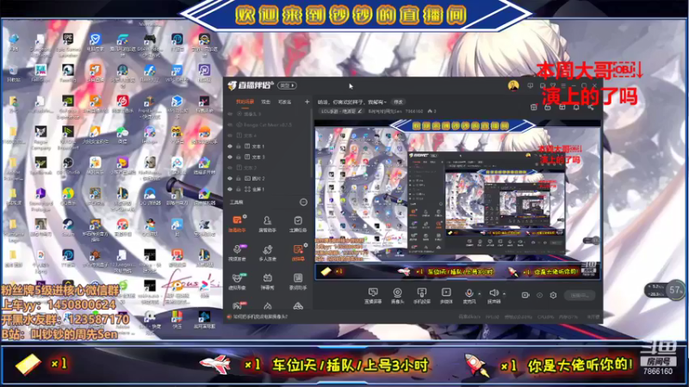This screenshot has width=689, height=387.
Task: Click the 扬声器 speaker icon
Action: [493, 293]
